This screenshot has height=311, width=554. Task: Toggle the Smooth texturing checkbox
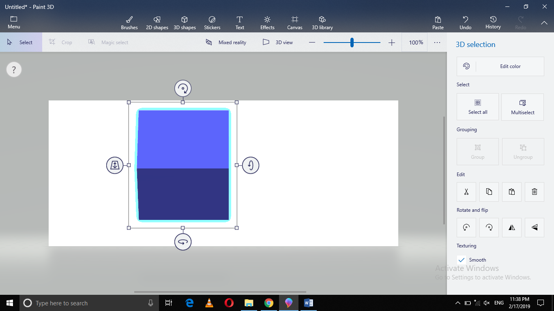tap(461, 260)
